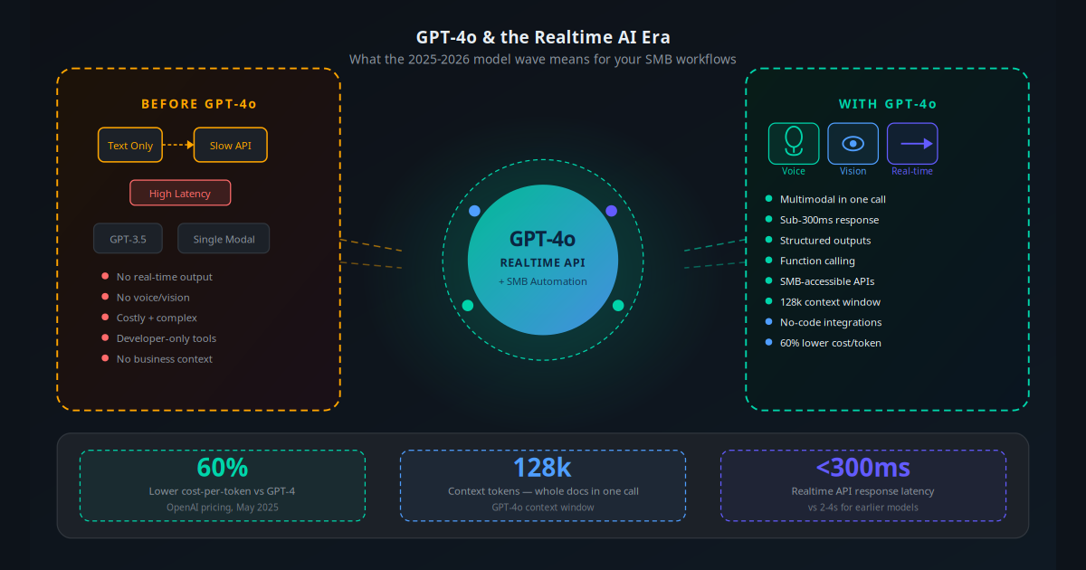Image resolution: width=1086 pixels, height=570 pixels.
Task: Click the 'GPT-4o & the Realtime AI Era' title
Action: 543,37
